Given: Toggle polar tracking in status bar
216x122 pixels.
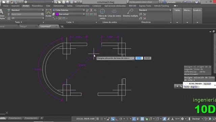Looking at the screenshot, I should pyautogui.click(x=121, y=119).
